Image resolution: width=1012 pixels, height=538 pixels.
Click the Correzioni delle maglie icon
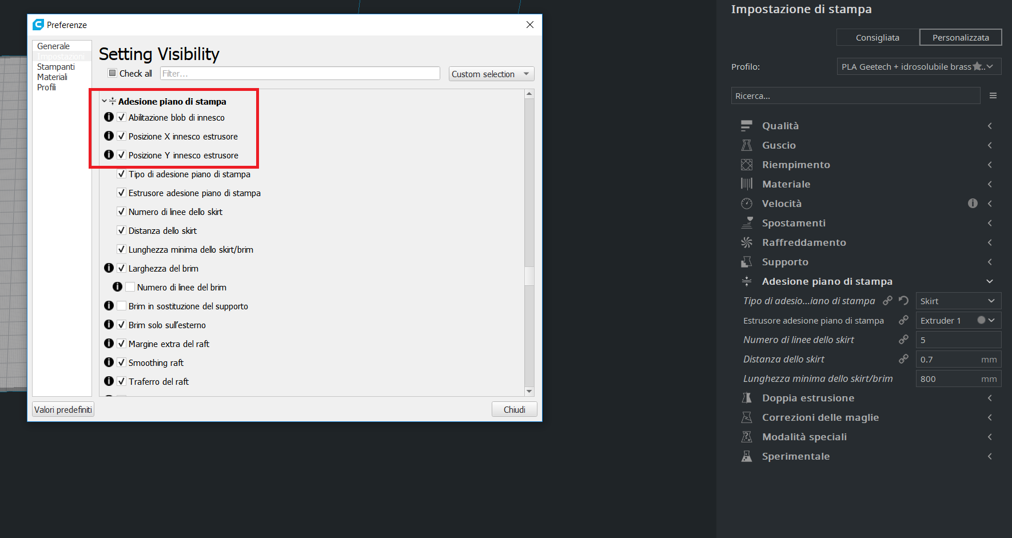pyautogui.click(x=747, y=417)
